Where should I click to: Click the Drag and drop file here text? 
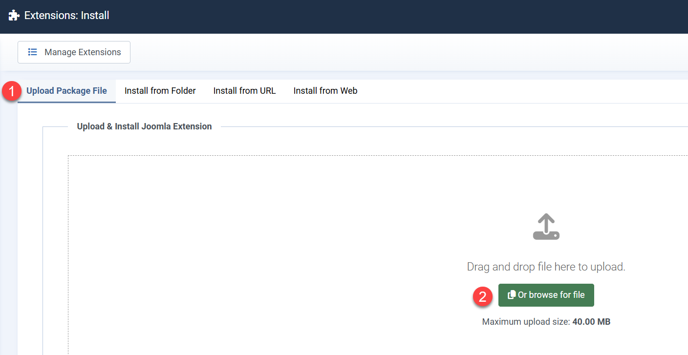pos(546,267)
